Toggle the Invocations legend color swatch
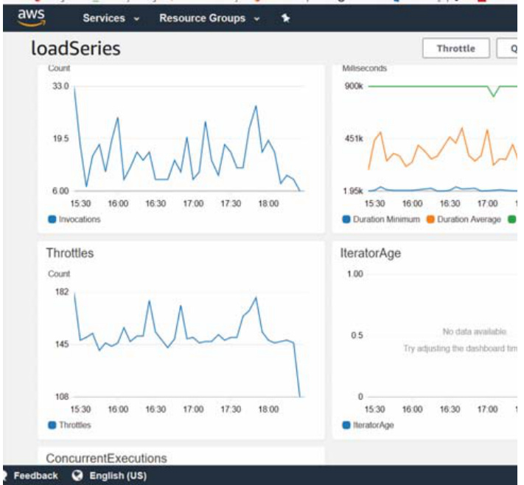524x485 pixels. click(52, 219)
